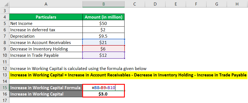
Task: Select column G header
Action: pyautogui.click(x=216, y=4)
